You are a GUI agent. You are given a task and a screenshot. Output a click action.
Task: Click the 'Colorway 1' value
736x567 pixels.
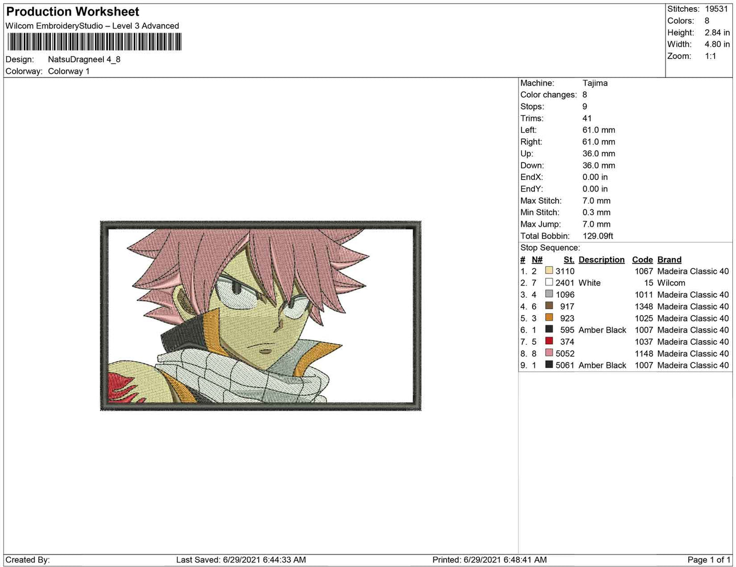(x=69, y=71)
